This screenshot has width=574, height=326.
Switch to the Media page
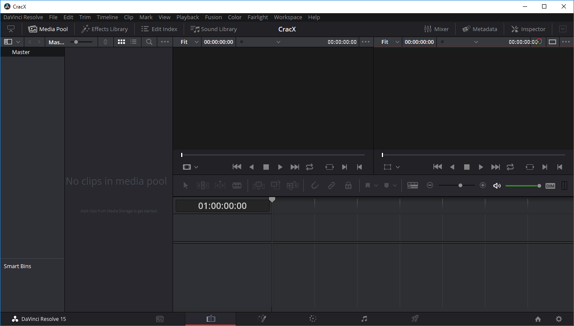click(160, 319)
